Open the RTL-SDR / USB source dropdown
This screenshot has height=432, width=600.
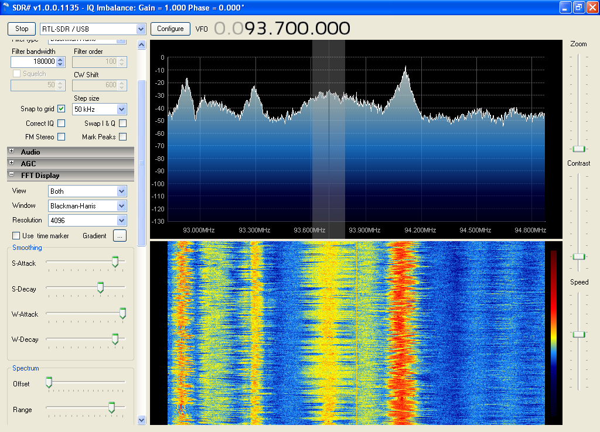(141, 29)
